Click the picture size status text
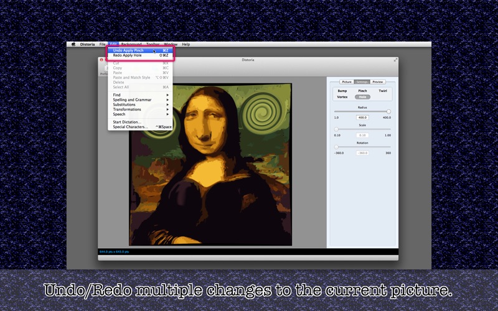The width and height of the screenshot is (498, 311). click(115, 252)
